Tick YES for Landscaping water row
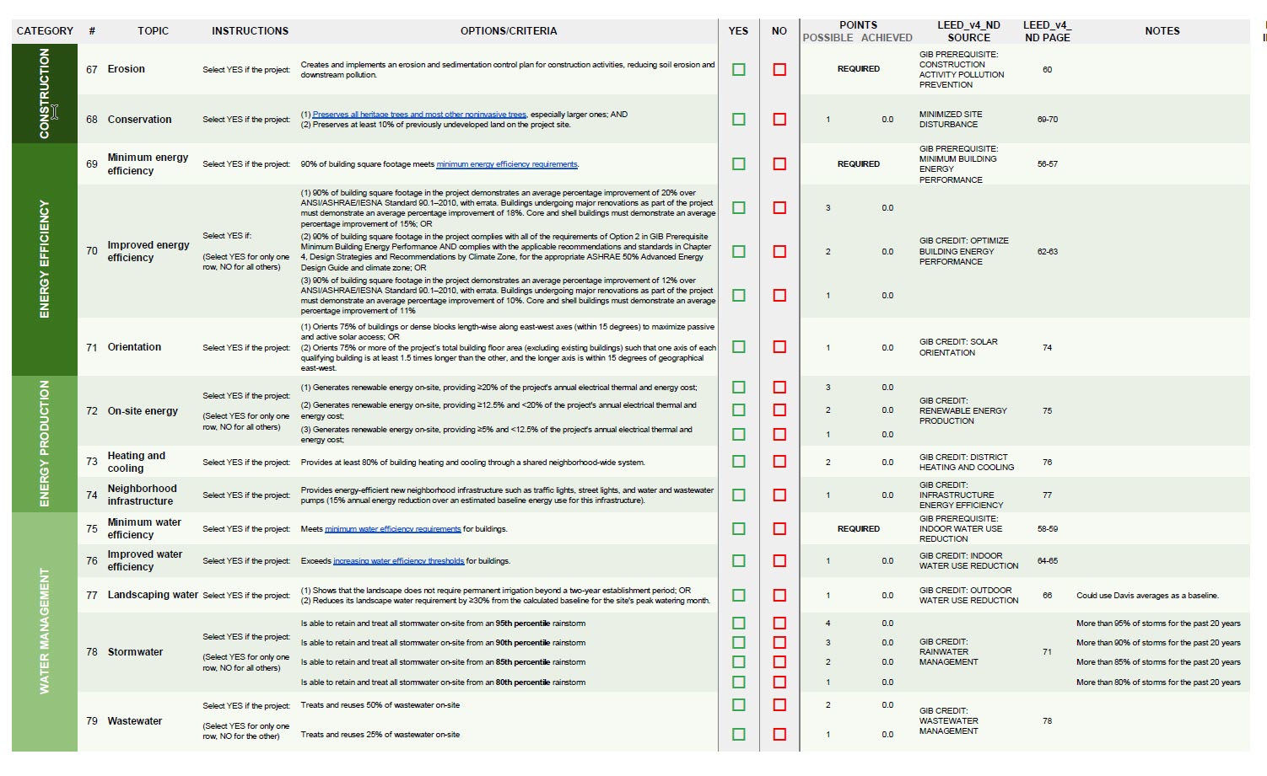This screenshot has width=1267, height=776. [739, 596]
